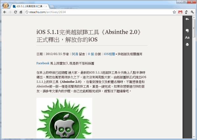
Task: Open the home page icon
Action: tap(21, 12)
